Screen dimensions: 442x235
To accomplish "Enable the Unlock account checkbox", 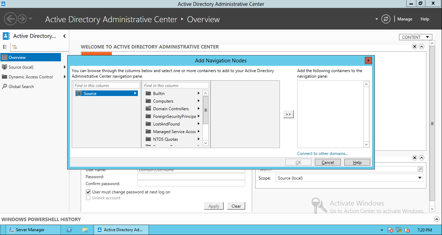I will tap(88, 198).
